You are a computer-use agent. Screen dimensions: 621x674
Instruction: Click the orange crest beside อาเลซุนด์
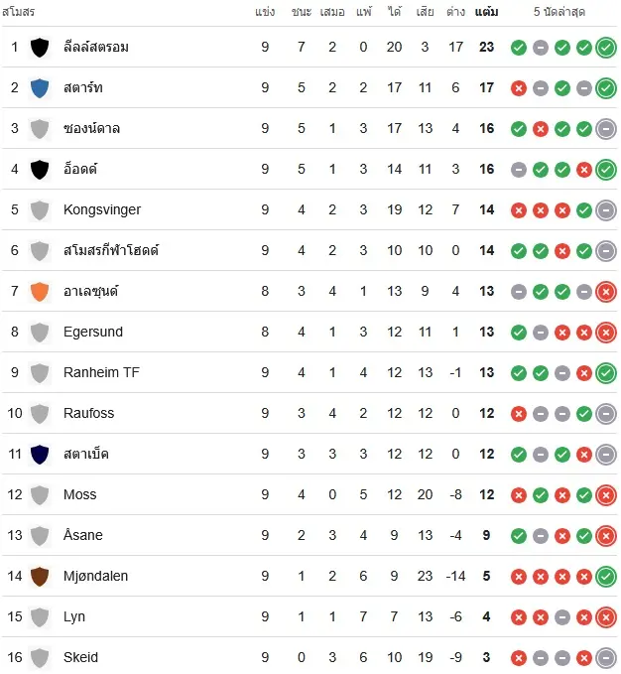click(x=40, y=292)
